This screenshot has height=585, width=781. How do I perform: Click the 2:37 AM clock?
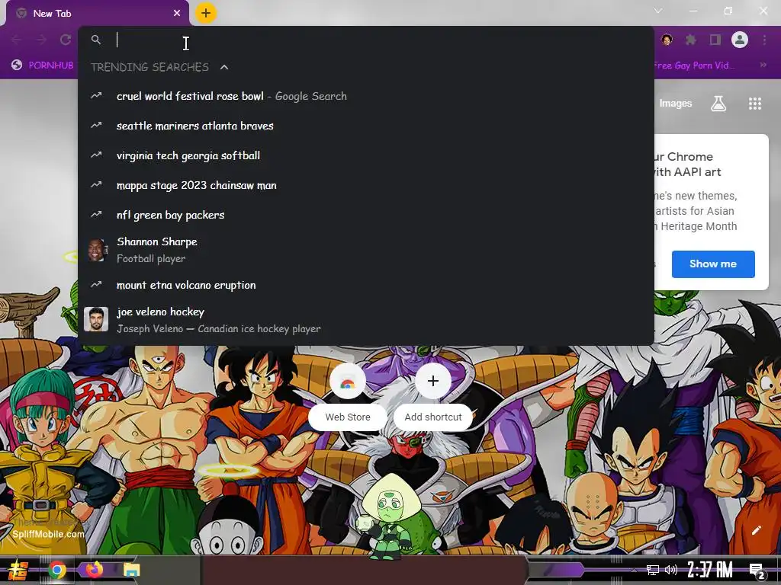click(710, 570)
